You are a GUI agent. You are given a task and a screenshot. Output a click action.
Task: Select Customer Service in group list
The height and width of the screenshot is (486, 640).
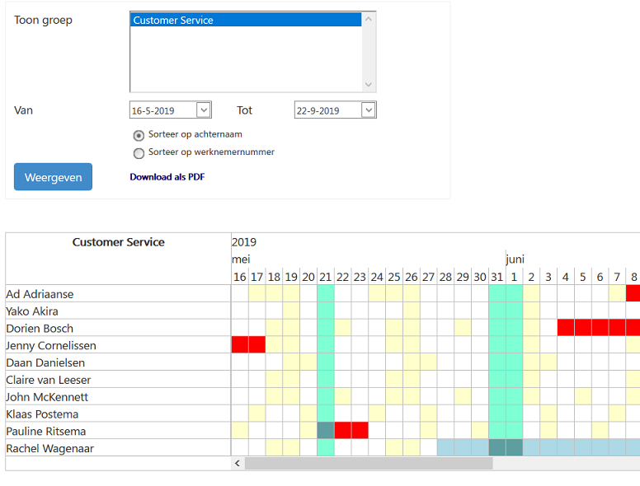click(x=246, y=20)
